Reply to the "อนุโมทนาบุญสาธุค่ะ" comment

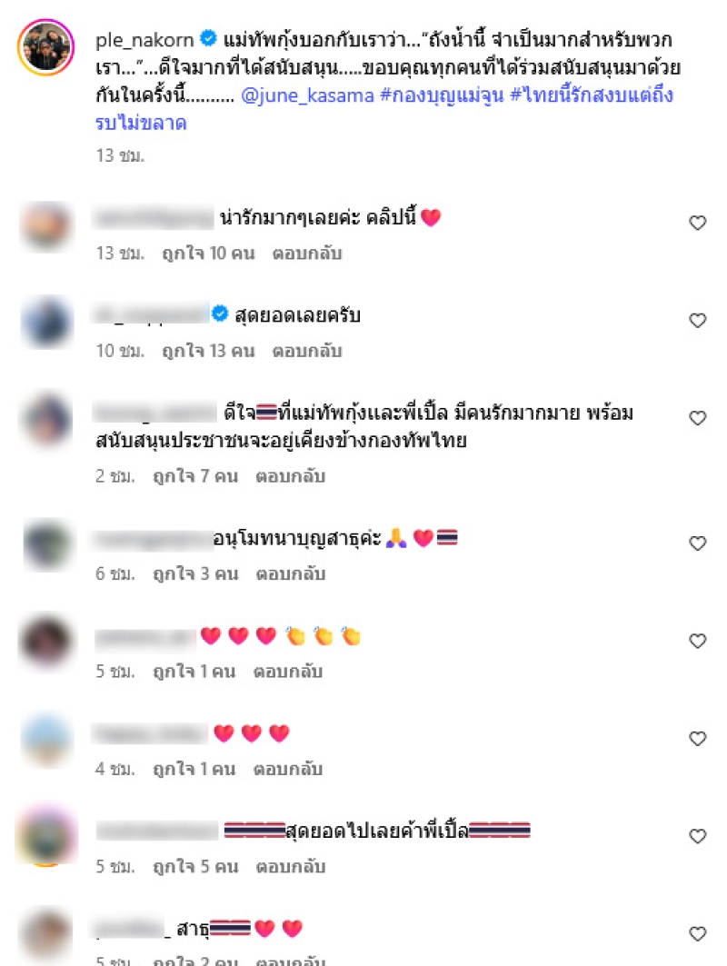(290, 574)
